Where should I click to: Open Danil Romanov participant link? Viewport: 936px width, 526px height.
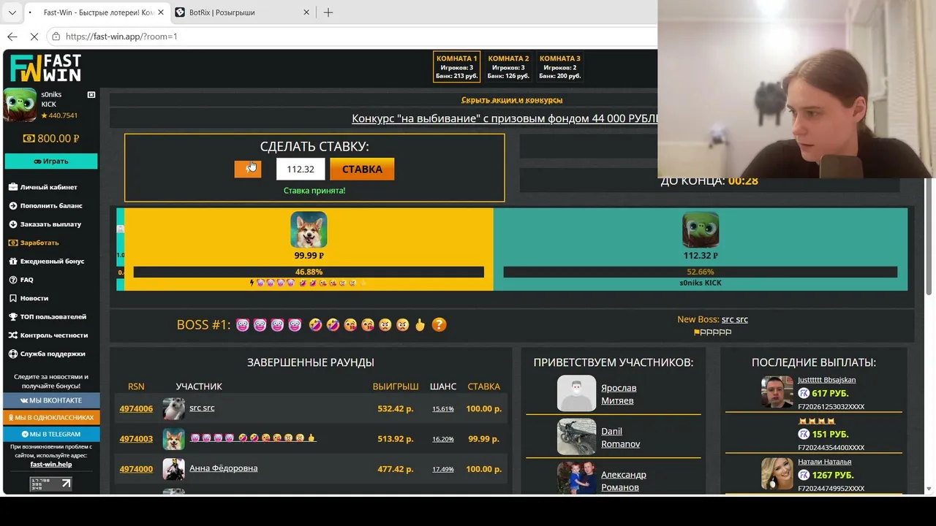(620, 438)
